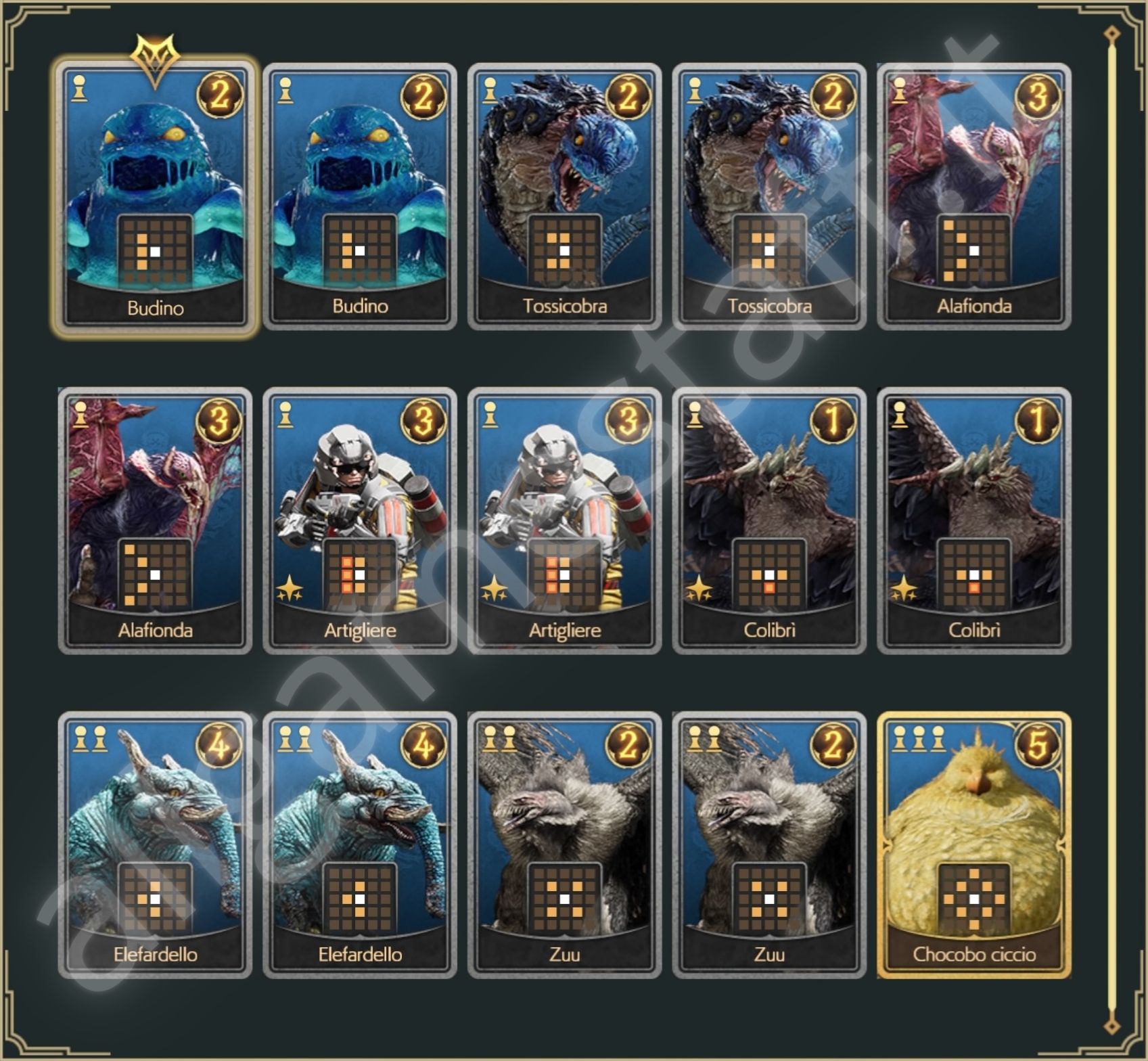The image size is (1148, 1061).
Task: Choose the second Artigliere card
Action: 564,521
